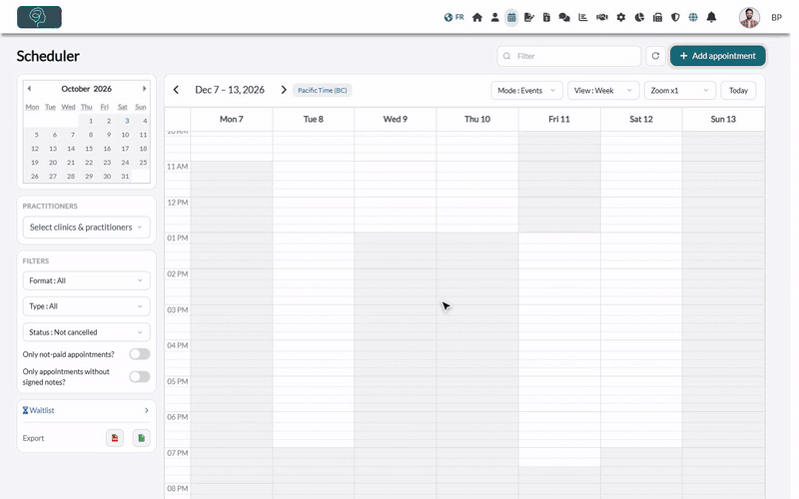Image resolution: width=799 pixels, height=499 pixels.
Task: Click the handshake icon in top bar
Action: [602, 17]
